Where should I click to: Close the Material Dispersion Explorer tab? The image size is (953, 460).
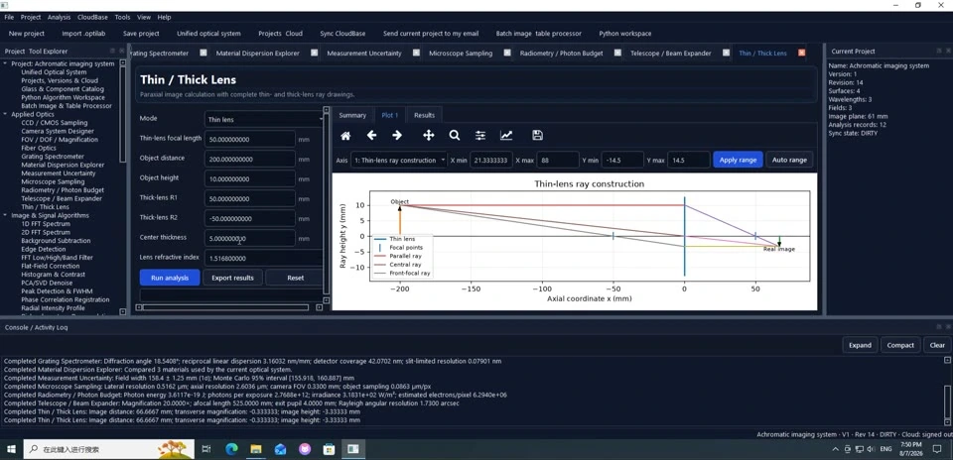click(315, 53)
